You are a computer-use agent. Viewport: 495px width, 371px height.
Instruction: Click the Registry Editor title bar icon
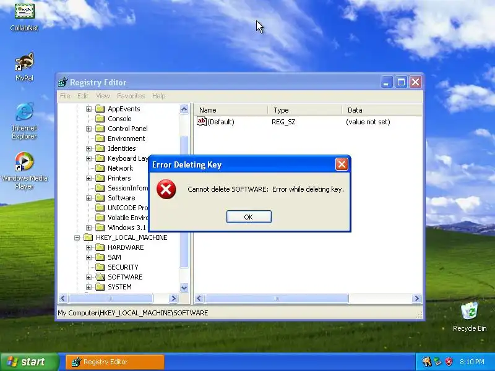pyautogui.click(x=63, y=82)
